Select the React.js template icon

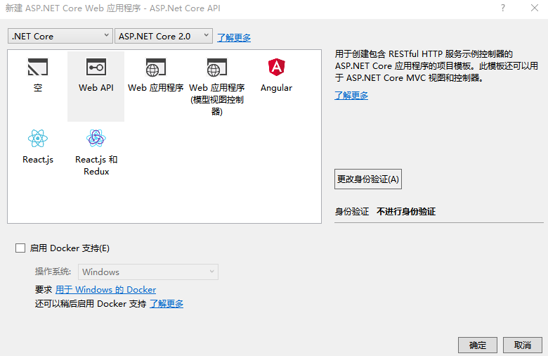click(38, 139)
